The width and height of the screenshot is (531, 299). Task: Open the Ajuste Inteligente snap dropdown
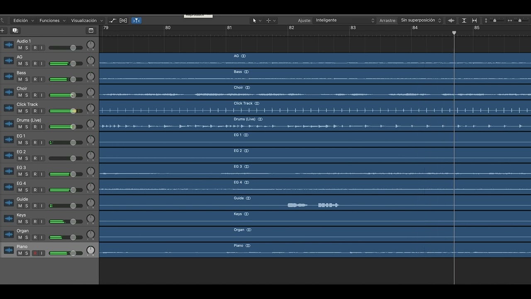click(344, 20)
